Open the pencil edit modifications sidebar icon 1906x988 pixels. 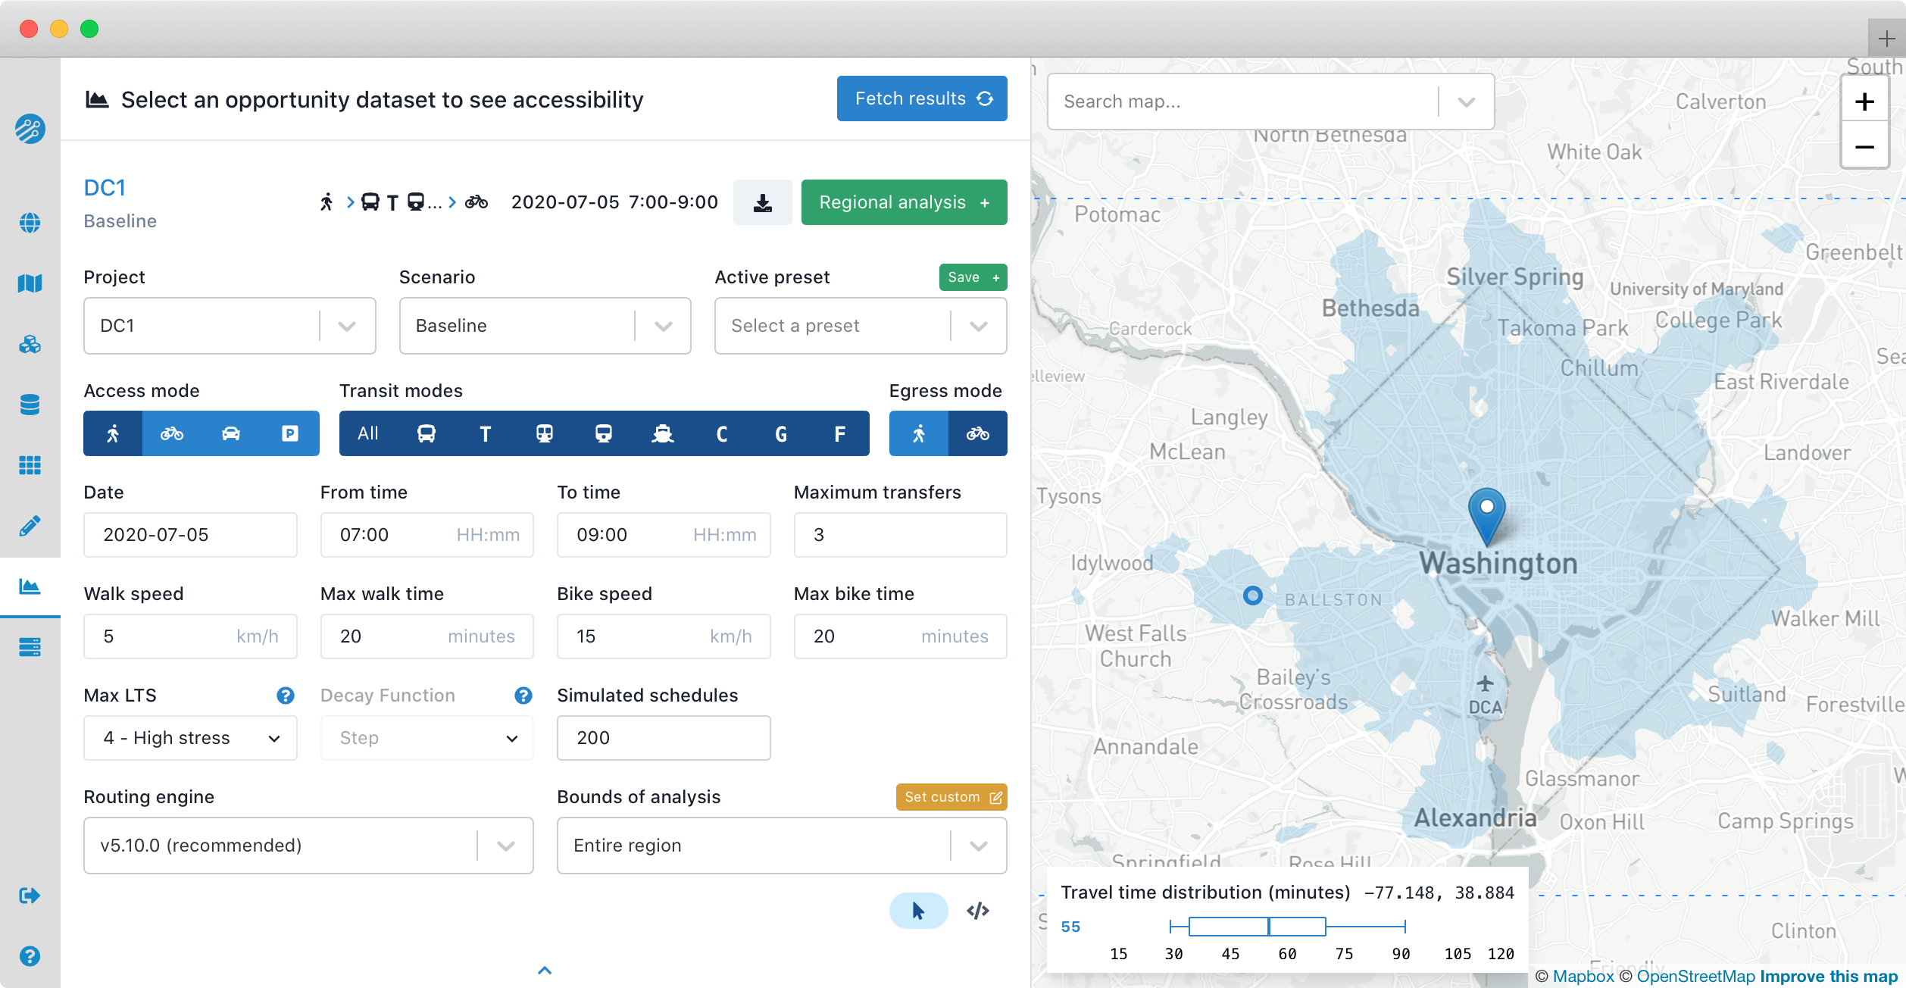click(x=30, y=526)
